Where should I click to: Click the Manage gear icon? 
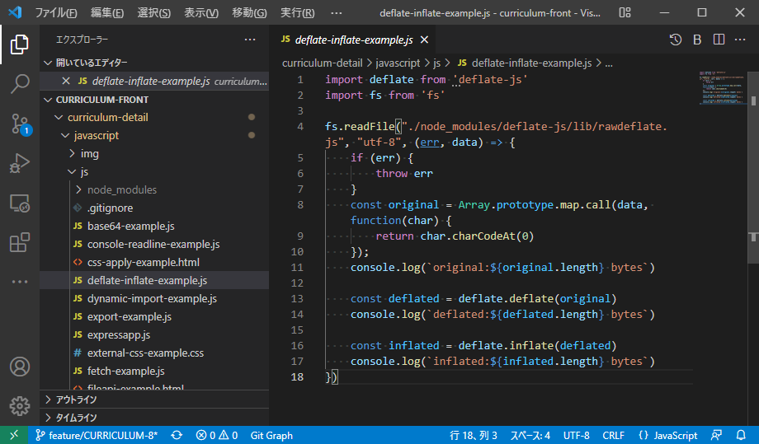pyautogui.click(x=20, y=405)
